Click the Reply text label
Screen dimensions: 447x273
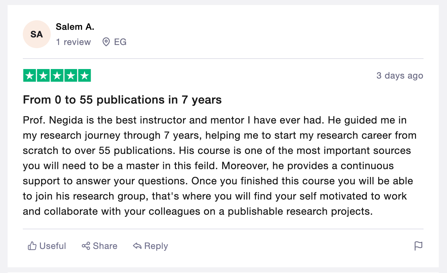coord(156,246)
